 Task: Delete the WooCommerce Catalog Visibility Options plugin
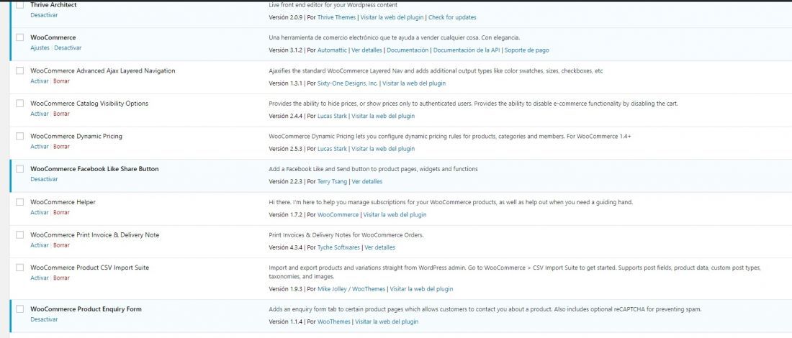click(62, 114)
